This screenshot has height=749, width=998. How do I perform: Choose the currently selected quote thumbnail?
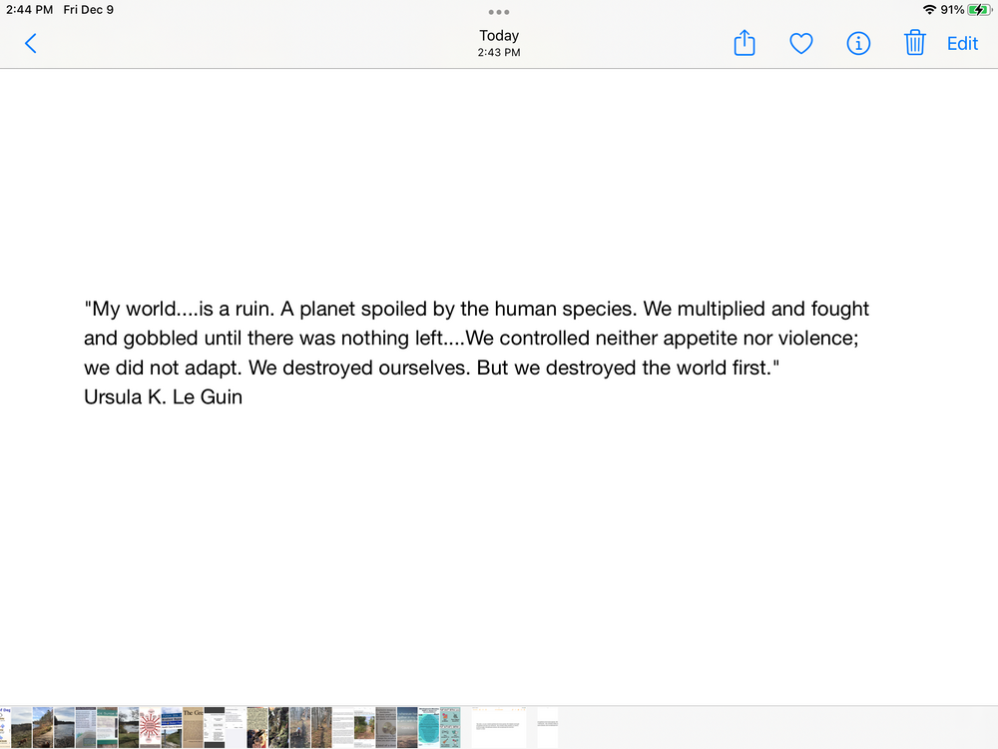498,727
